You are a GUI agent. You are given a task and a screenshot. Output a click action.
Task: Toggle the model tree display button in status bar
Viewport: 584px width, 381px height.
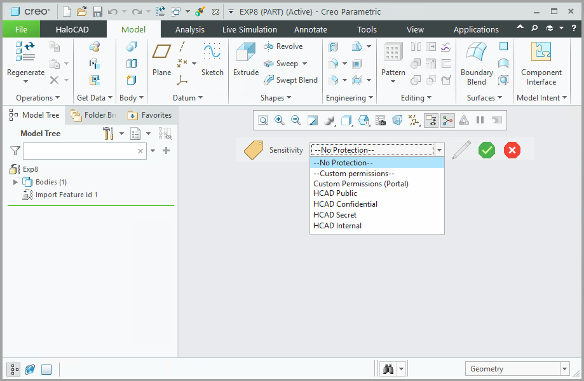click(13, 370)
